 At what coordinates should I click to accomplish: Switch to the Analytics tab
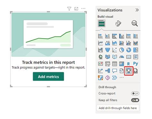(x=135, y=23)
